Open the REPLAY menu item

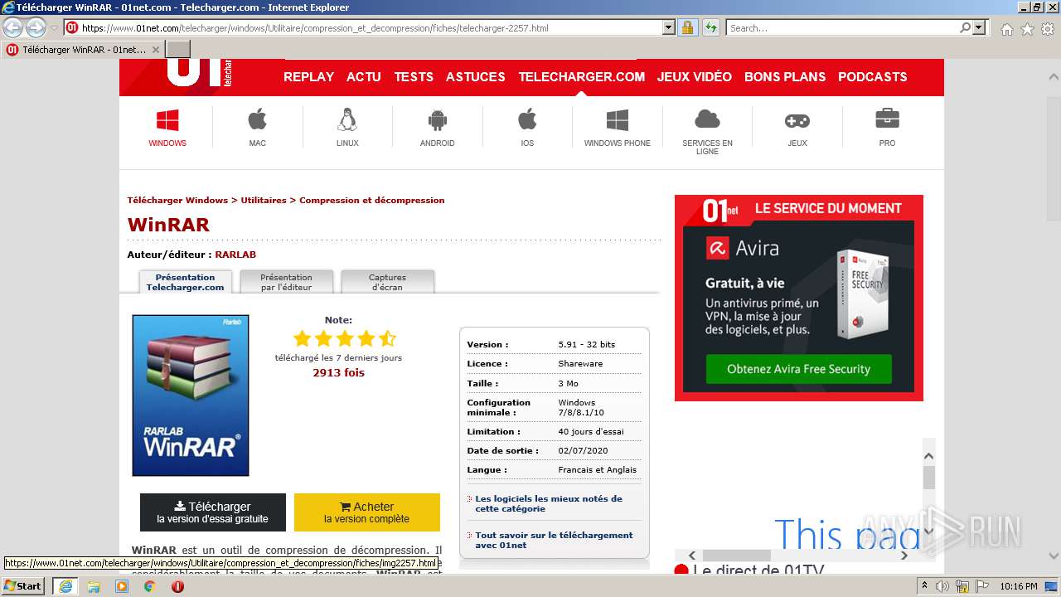click(x=308, y=76)
